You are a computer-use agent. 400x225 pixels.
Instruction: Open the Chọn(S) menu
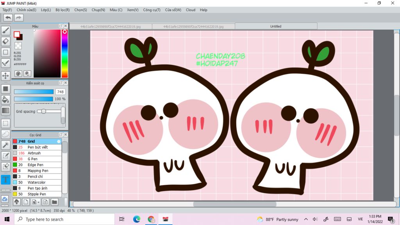tap(80, 10)
